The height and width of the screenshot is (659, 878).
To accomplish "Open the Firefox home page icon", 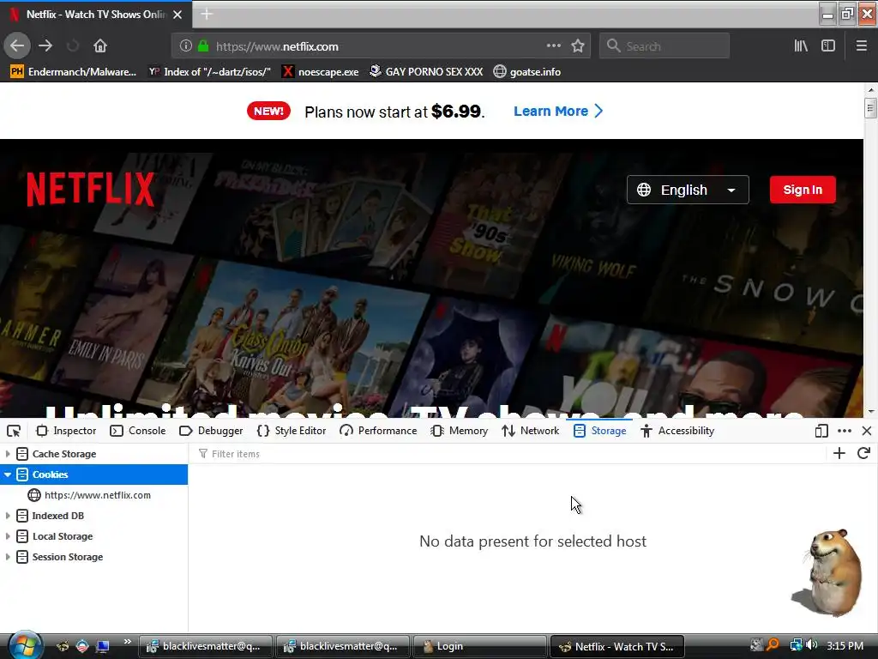I will [100, 46].
